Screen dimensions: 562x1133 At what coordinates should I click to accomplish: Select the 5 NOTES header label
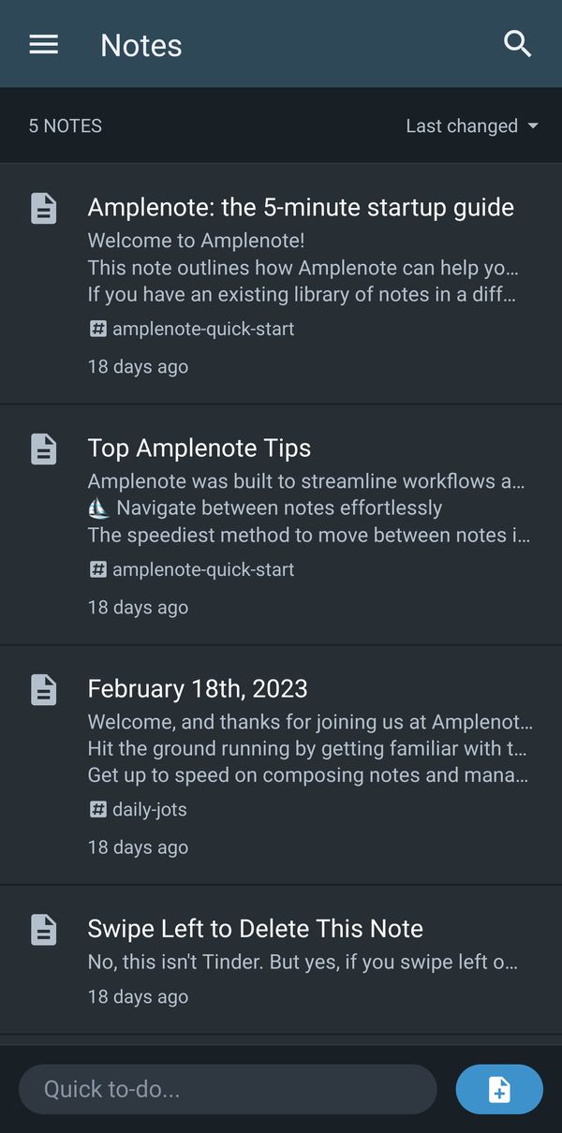pos(65,125)
